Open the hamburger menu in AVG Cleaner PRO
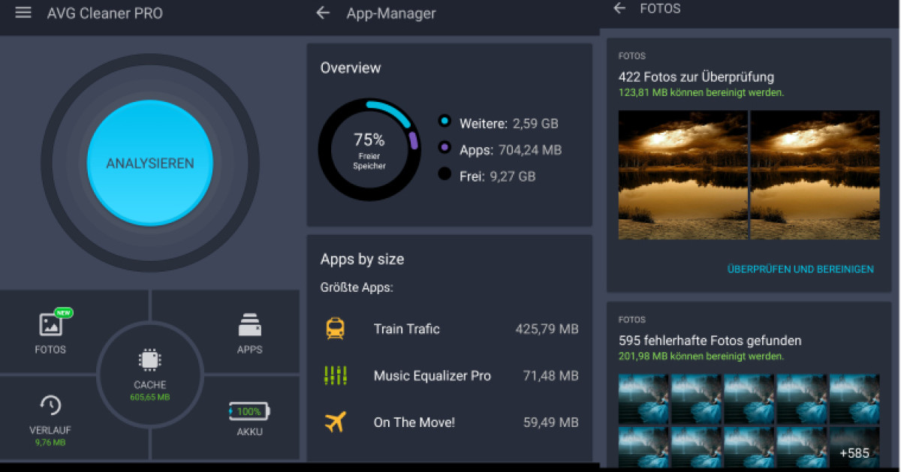The width and height of the screenshot is (901, 472). pos(23,13)
